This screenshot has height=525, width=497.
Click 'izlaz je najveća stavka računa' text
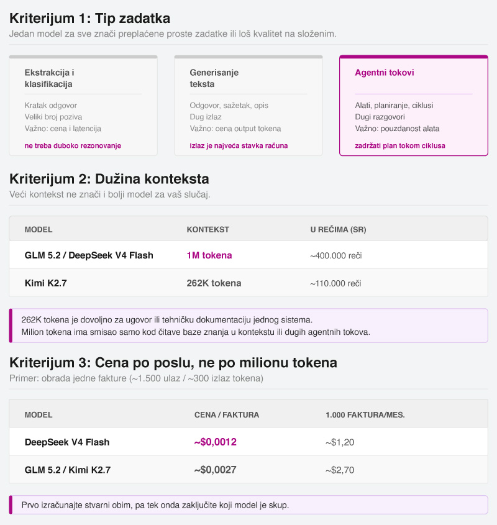click(239, 145)
